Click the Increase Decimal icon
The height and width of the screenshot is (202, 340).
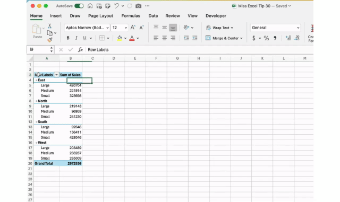pyautogui.click(x=288, y=38)
